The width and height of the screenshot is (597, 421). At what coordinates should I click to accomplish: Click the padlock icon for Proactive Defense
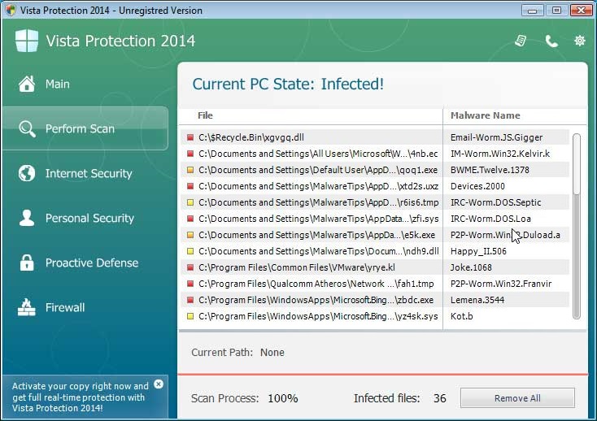point(27,263)
